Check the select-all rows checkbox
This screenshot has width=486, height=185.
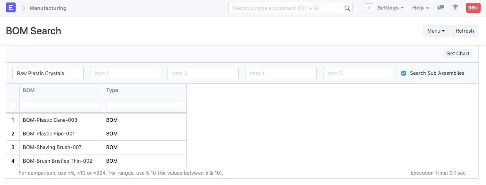13,105
